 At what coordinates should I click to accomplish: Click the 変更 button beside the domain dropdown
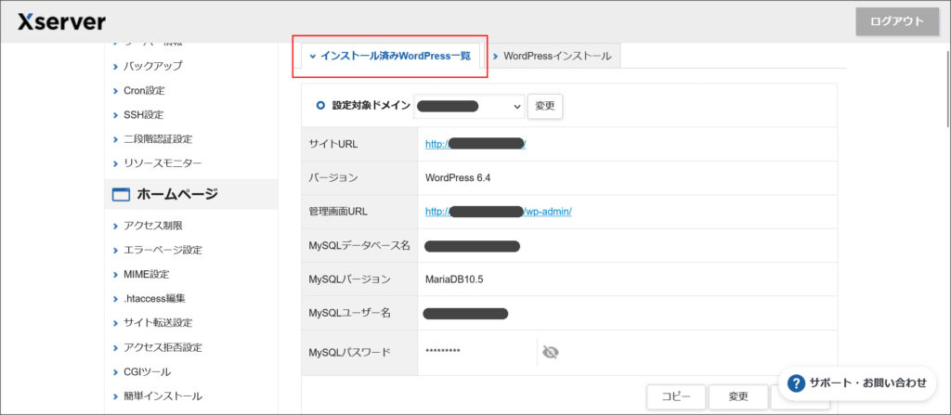544,106
